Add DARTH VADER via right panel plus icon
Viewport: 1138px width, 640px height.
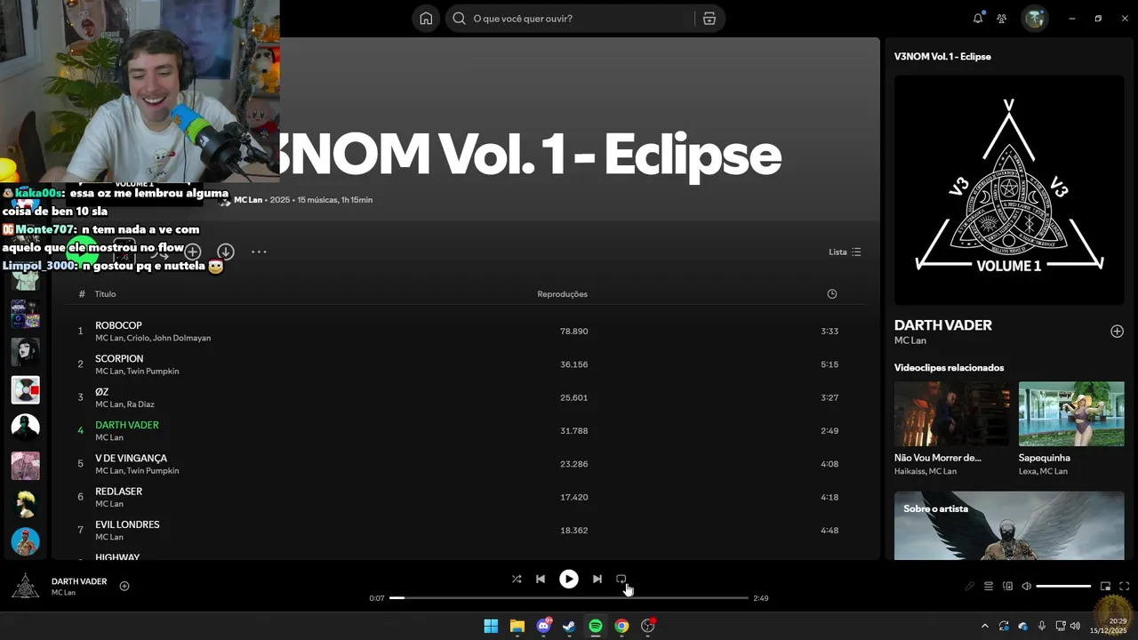pyautogui.click(x=1117, y=332)
